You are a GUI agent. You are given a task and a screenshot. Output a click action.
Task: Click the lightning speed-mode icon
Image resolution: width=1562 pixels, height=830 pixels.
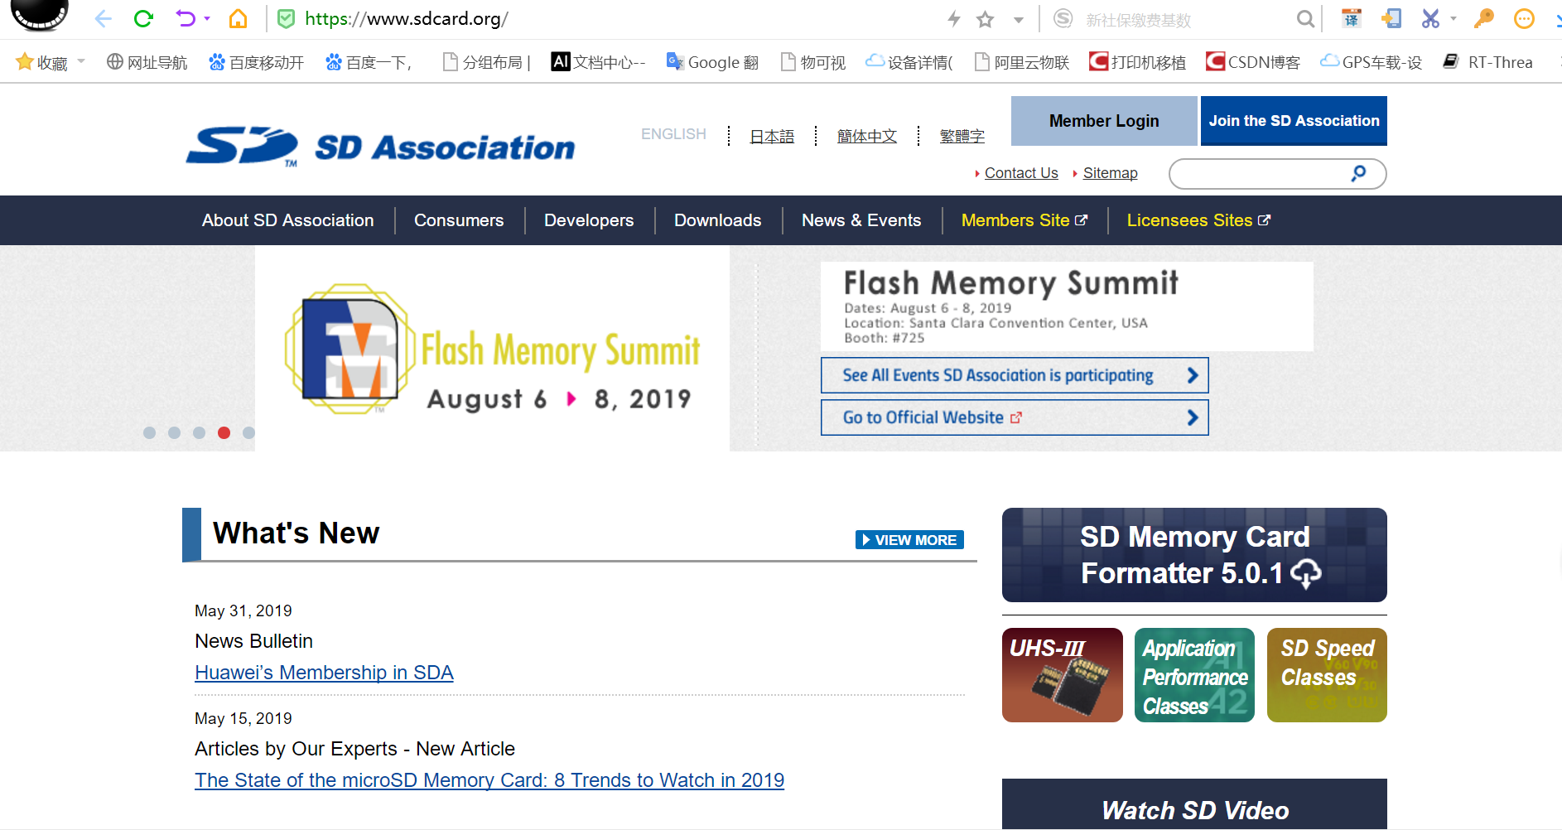pos(954,19)
